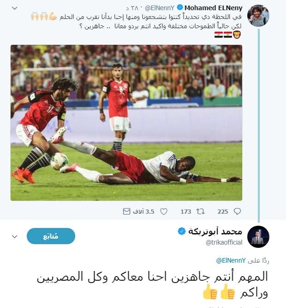
Task: Click the محمد أبوتريكة display name
Action: (x=215, y=231)
